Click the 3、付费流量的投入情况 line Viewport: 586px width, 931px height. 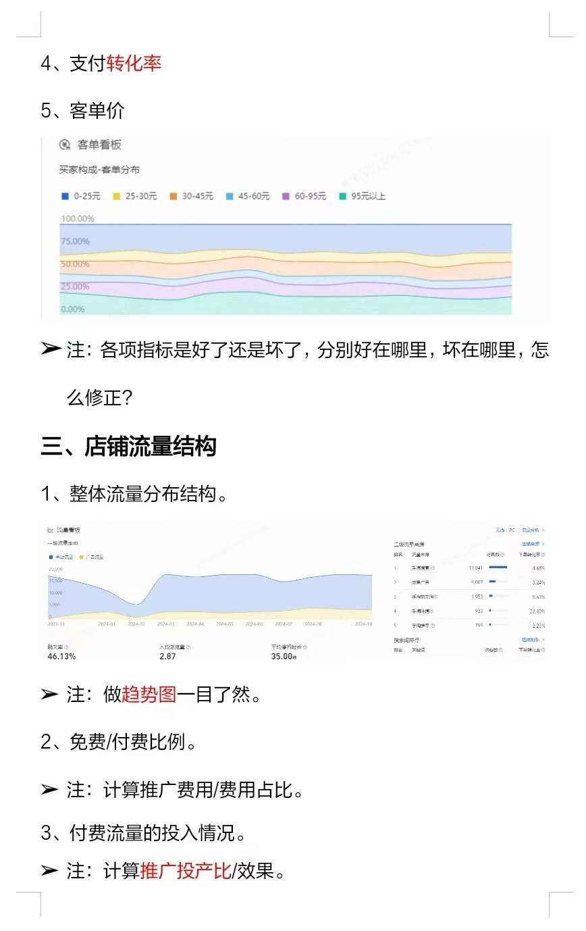pos(143,833)
